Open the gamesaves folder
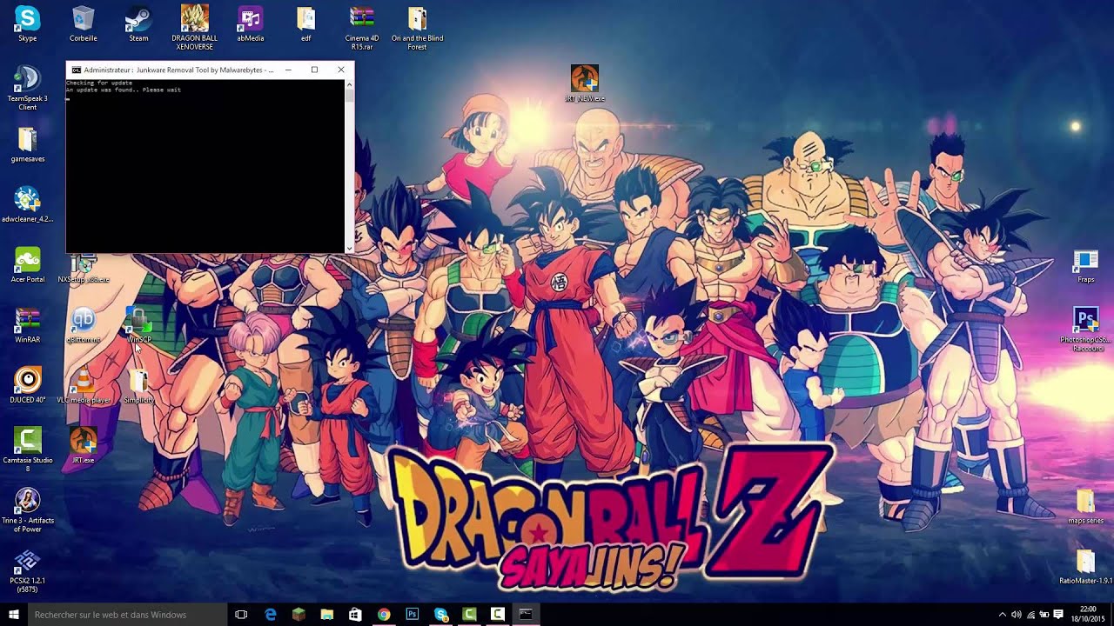Screen dimensions: 1114x626 click(x=27, y=144)
